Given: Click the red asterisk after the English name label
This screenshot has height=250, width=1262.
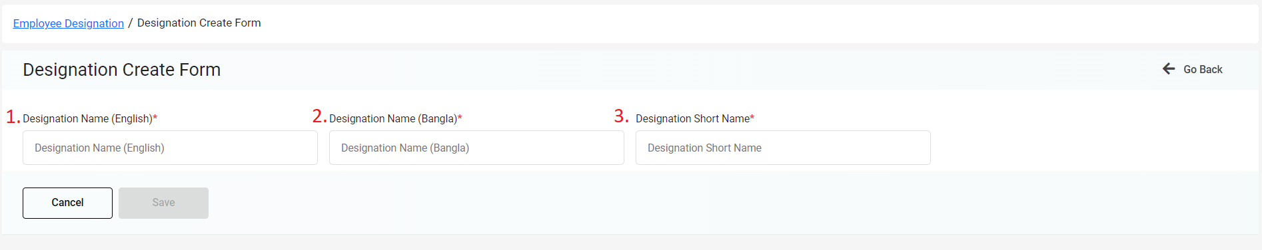Looking at the screenshot, I should 155,117.
